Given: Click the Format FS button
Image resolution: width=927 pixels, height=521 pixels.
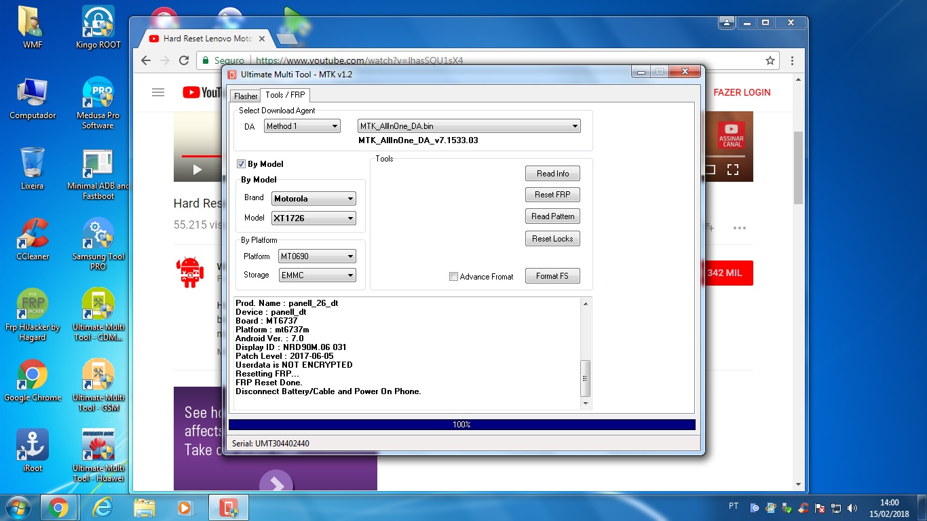Looking at the screenshot, I should coord(552,276).
